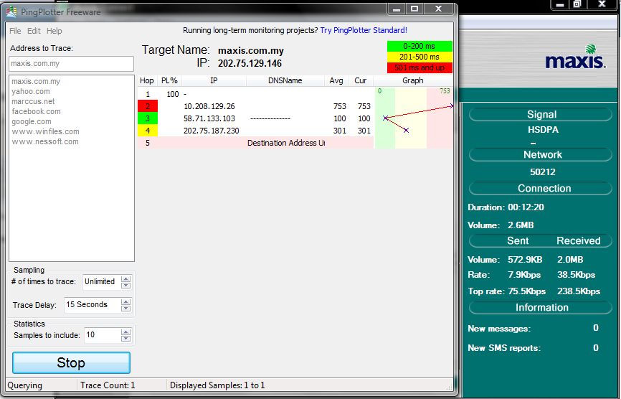The image size is (621, 399).
Task: Close the Maxis connection manager window
Action: (602, 4)
